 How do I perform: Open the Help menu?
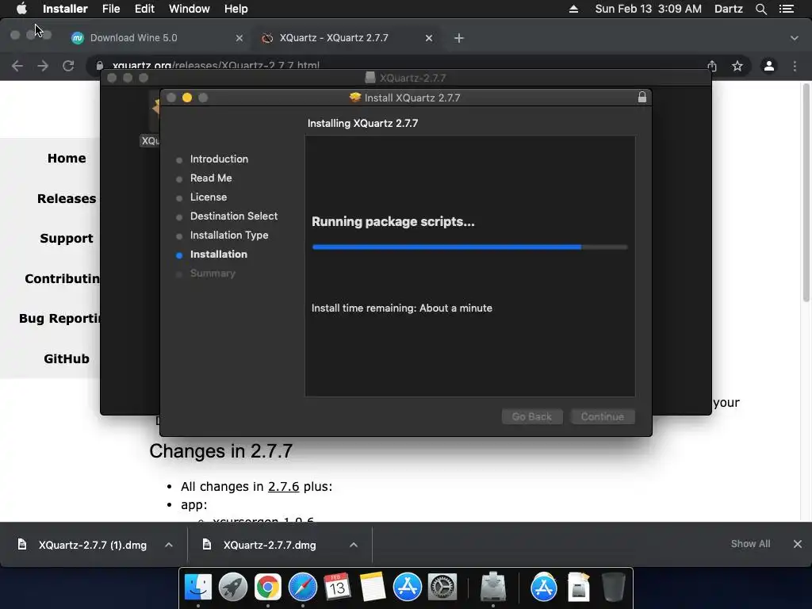click(x=236, y=9)
